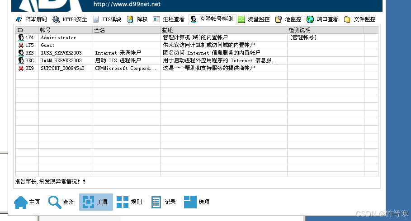Image resolution: width=411 pixels, height=221 pixels.
Task: Click description starting "匿名访问 Internet"
Action: tap(212, 53)
